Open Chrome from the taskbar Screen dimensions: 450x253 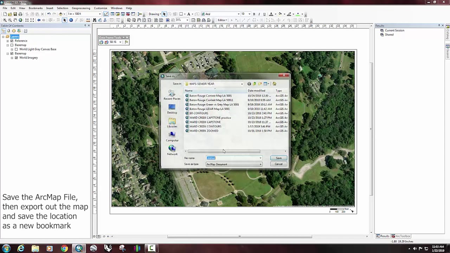(x=64, y=249)
